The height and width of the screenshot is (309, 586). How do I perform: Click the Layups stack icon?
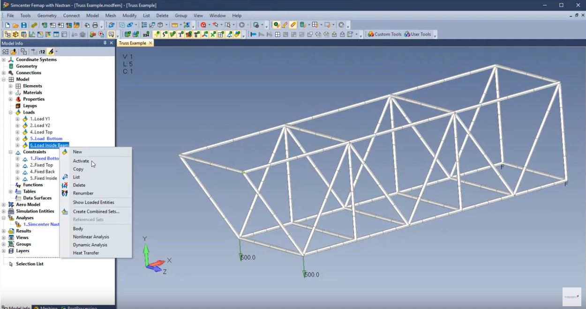click(18, 106)
